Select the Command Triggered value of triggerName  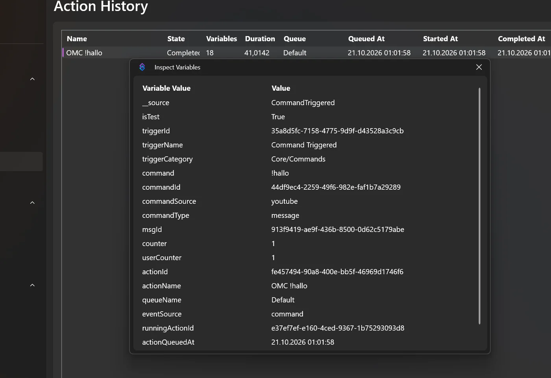304,145
